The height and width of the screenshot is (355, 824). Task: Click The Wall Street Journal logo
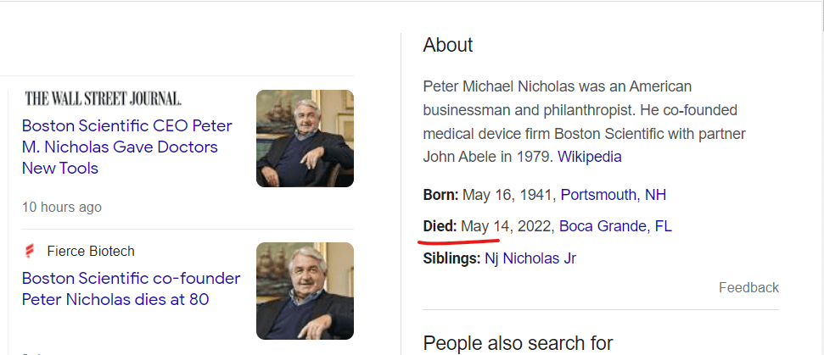pyautogui.click(x=104, y=98)
